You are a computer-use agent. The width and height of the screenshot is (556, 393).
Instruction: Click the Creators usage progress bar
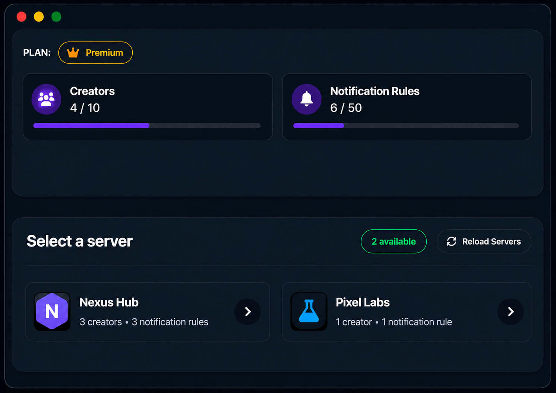[147, 126]
